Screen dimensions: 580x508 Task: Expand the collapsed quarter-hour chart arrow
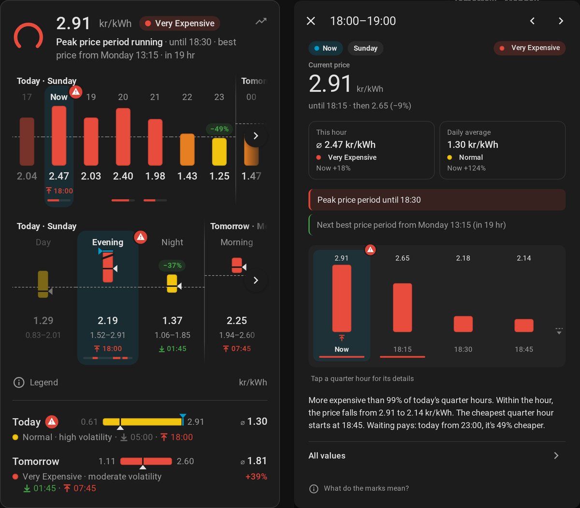559,331
